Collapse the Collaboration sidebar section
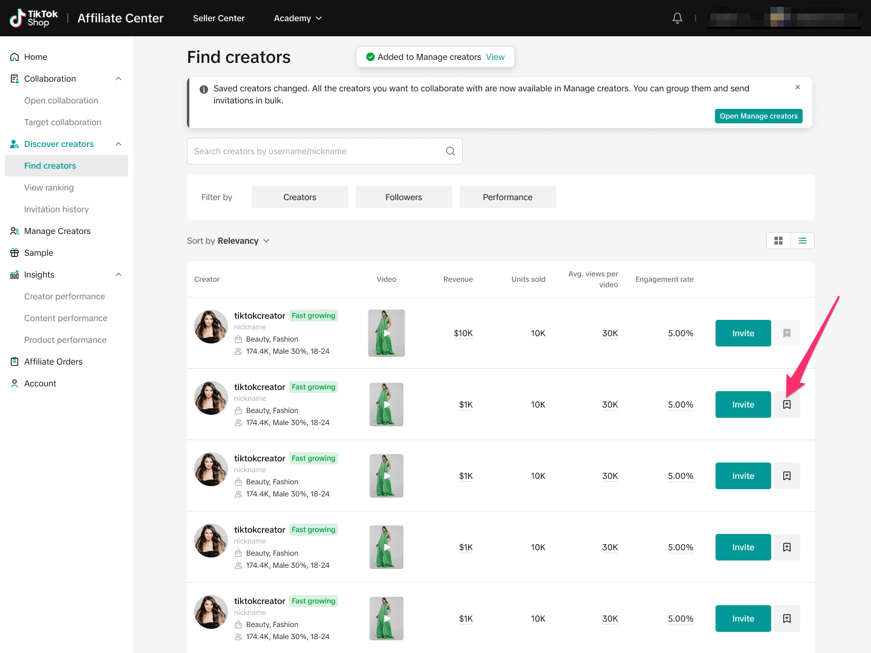Viewport: 871px width, 653px height. click(x=119, y=79)
